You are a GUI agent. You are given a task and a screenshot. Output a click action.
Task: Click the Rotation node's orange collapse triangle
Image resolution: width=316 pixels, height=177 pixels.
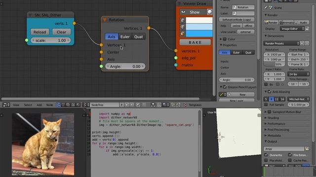pos(105,20)
